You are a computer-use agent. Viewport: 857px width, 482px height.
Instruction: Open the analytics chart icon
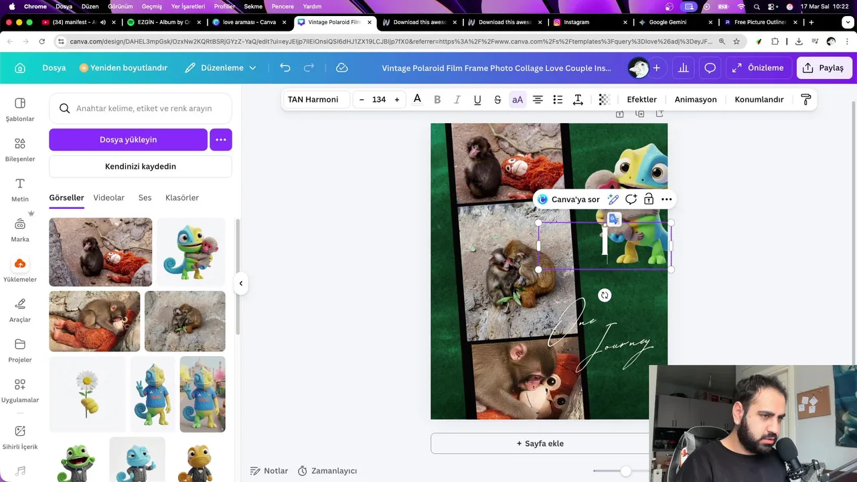pyautogui.click(x=683, y=68)
